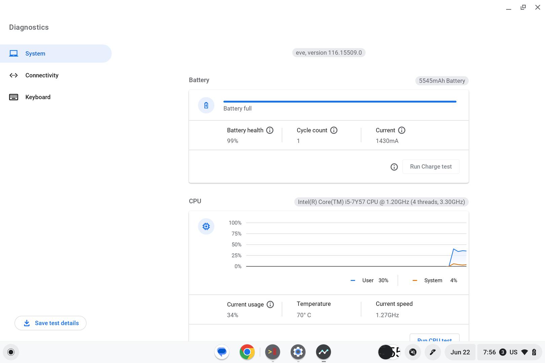Click the Intel Core i5-7Y57 CPU label
The height and width of the screenshot is (363, 545).
(x=381, y=202)
